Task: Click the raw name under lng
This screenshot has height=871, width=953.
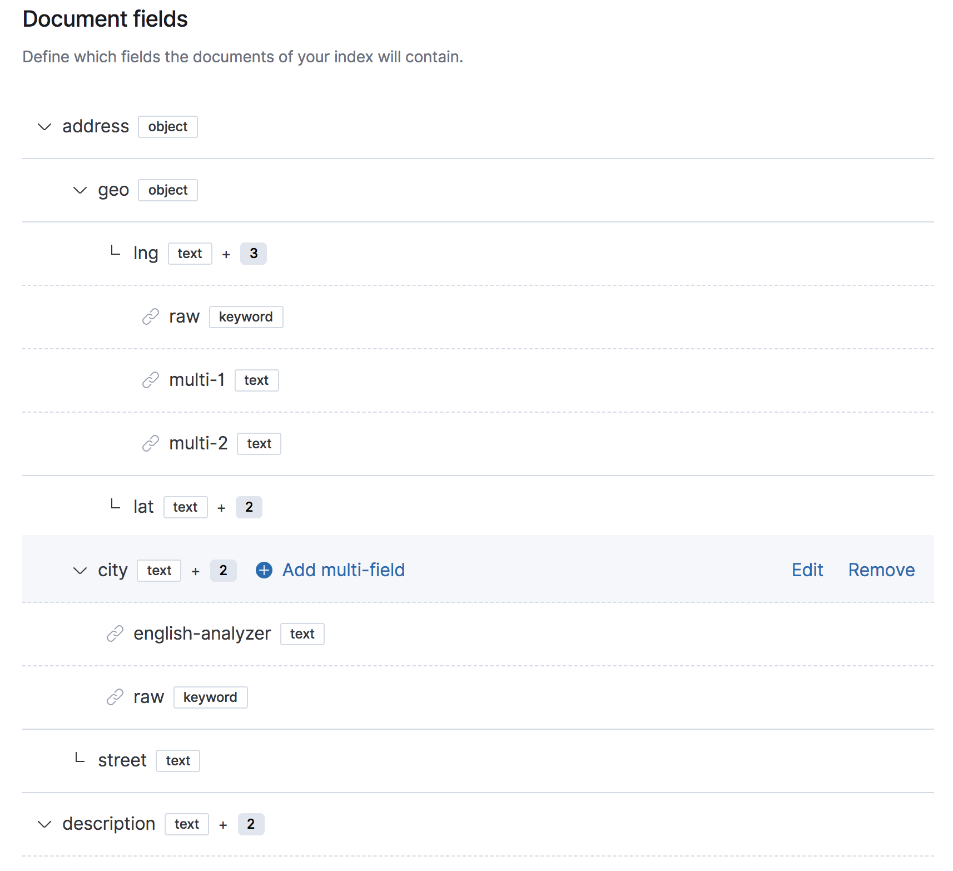Action: 184,317
